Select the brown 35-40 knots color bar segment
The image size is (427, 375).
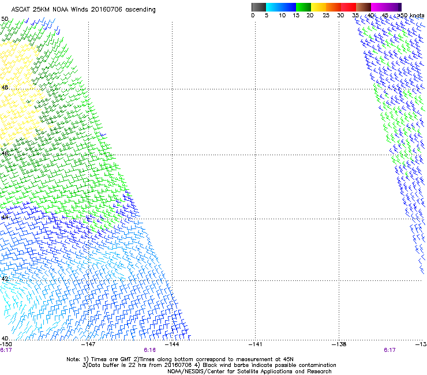click(364, 7)
